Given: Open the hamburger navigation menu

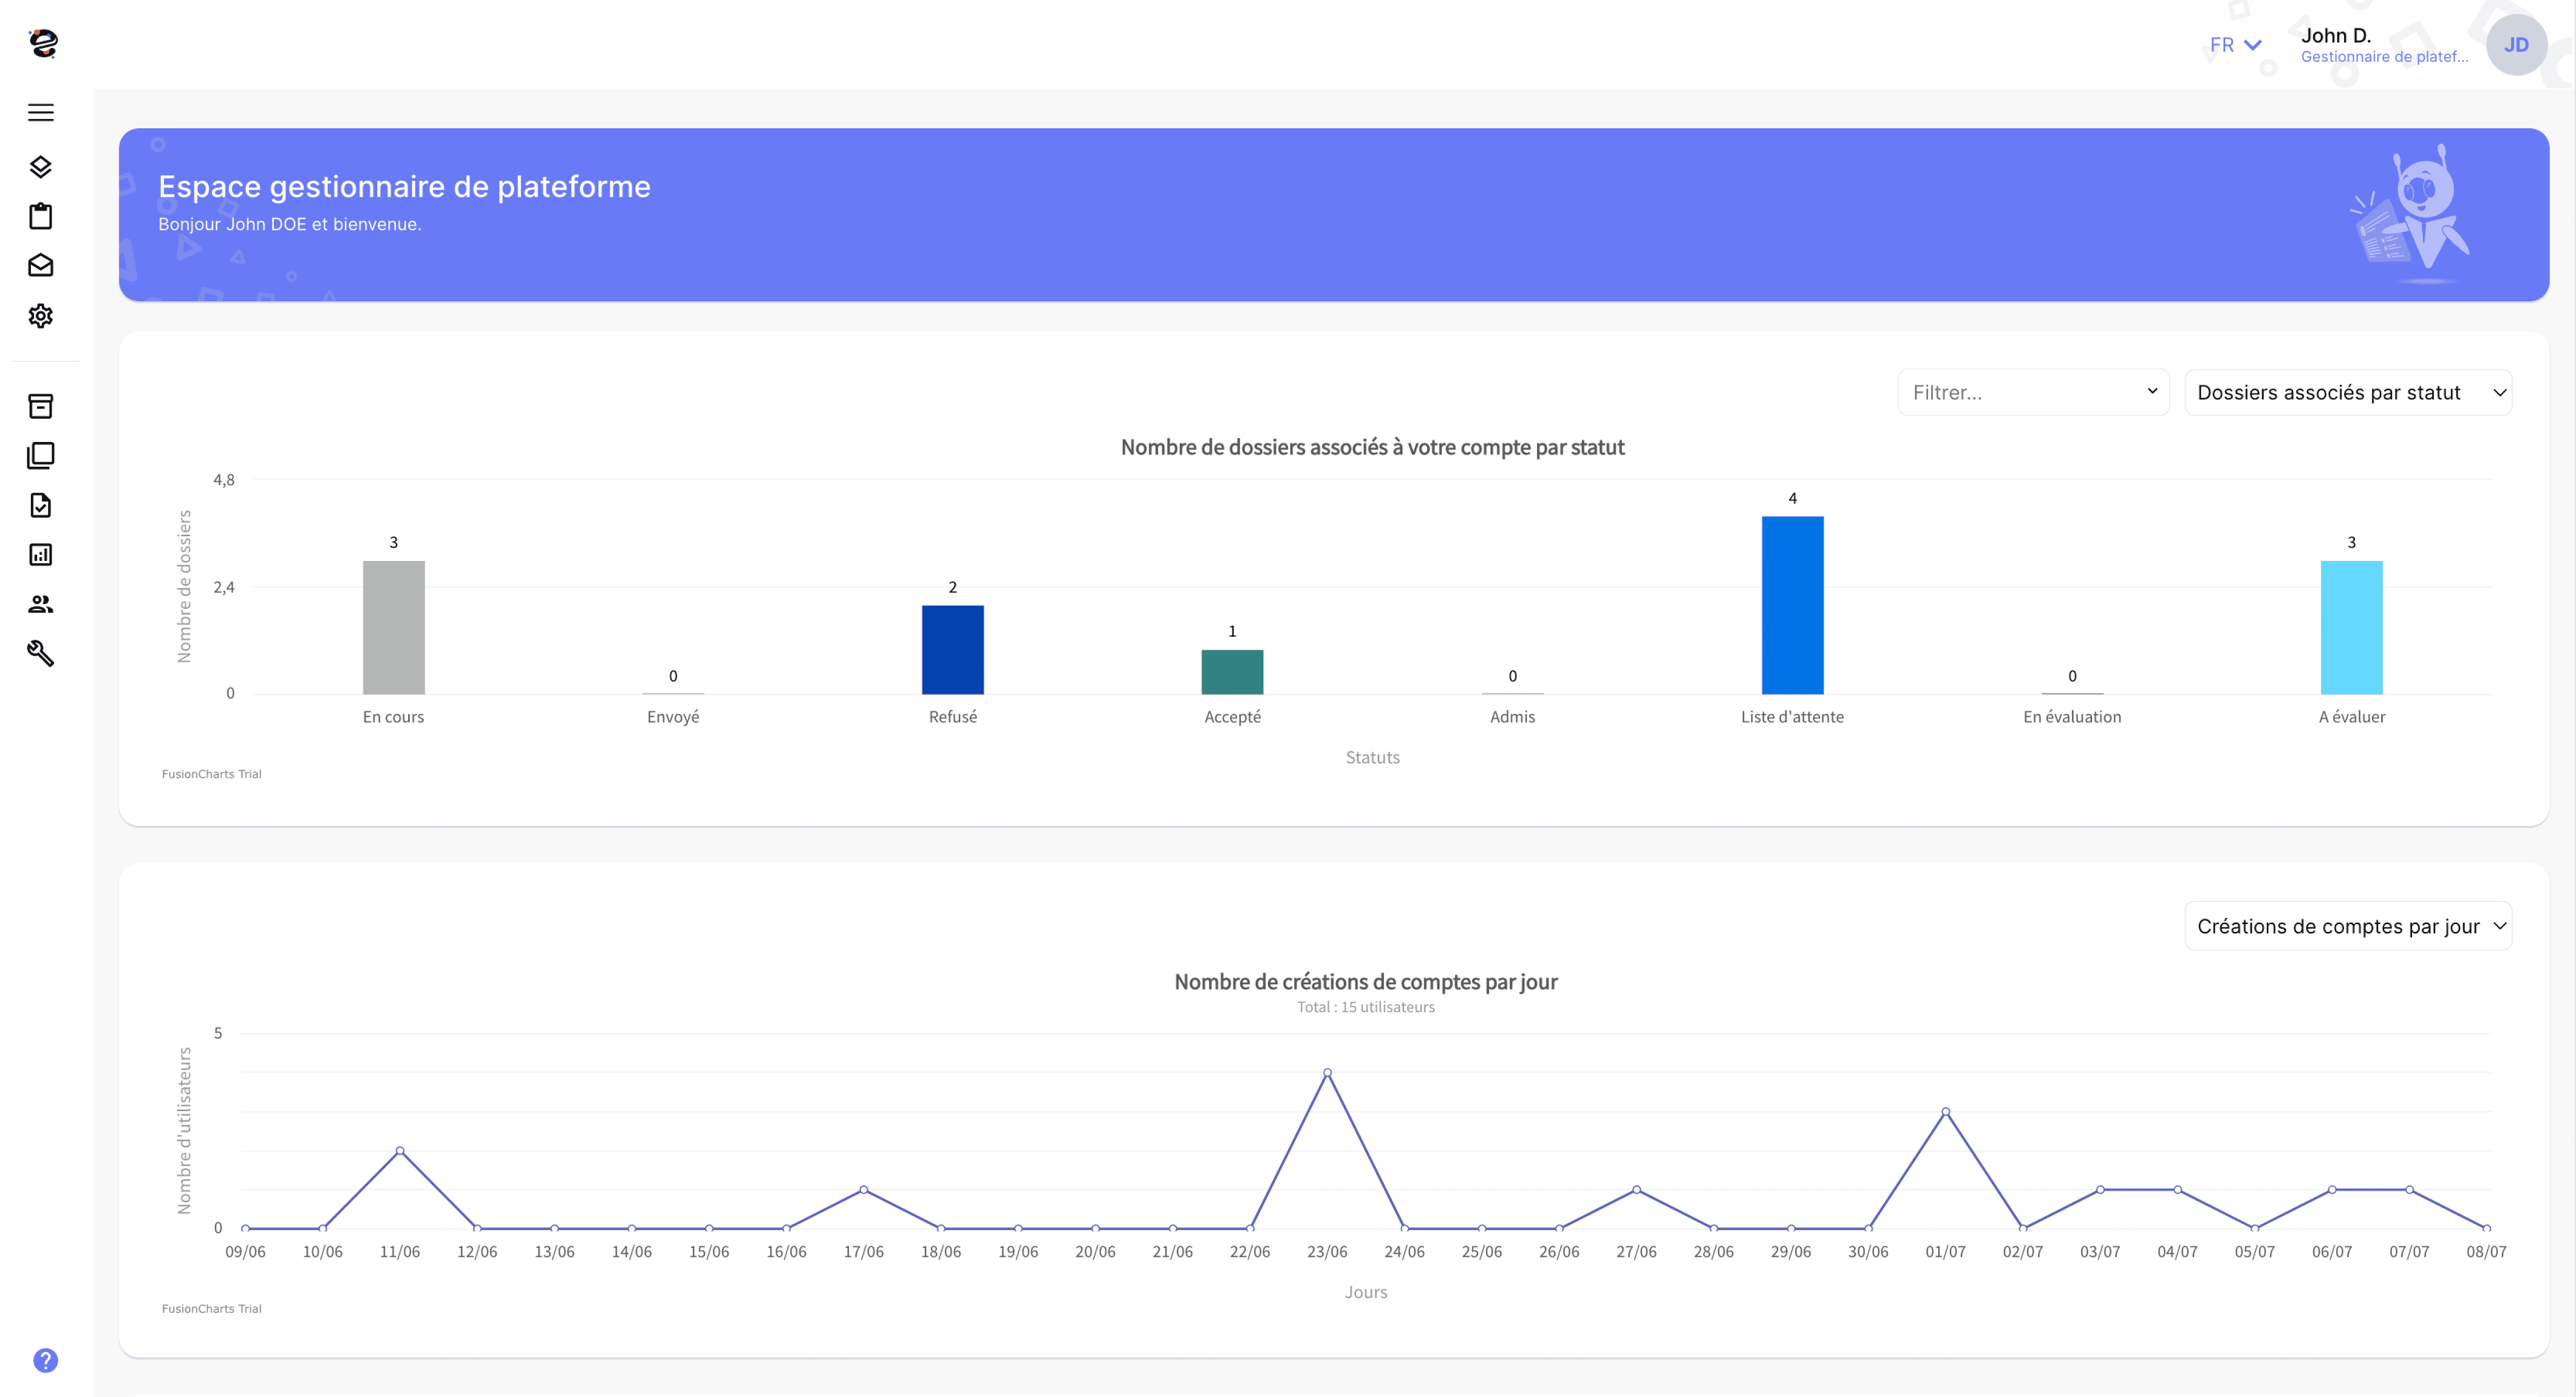Looking at the screenshot, I should point(41,112).
